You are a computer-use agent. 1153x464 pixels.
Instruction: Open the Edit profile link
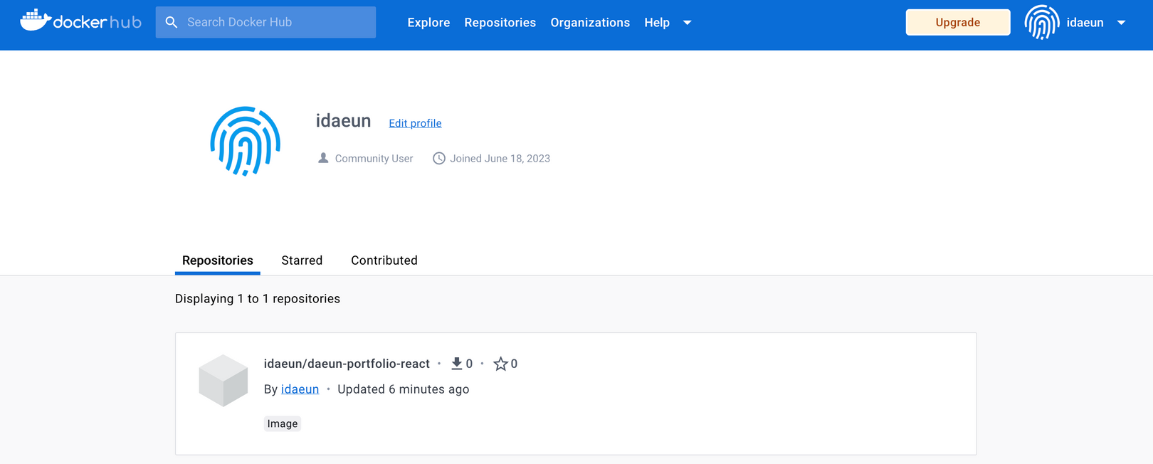[x=415, y=123]
